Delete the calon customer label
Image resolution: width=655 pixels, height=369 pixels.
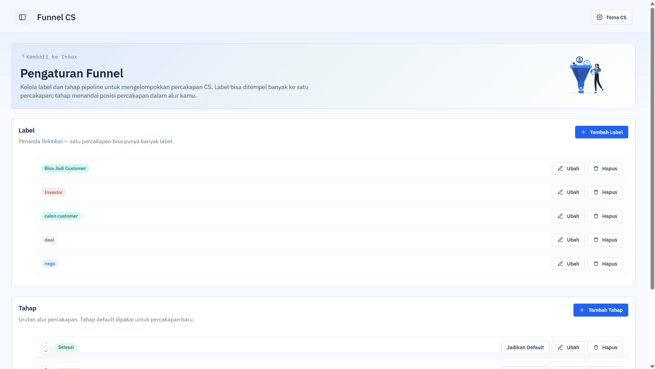(x=605, y=216)
